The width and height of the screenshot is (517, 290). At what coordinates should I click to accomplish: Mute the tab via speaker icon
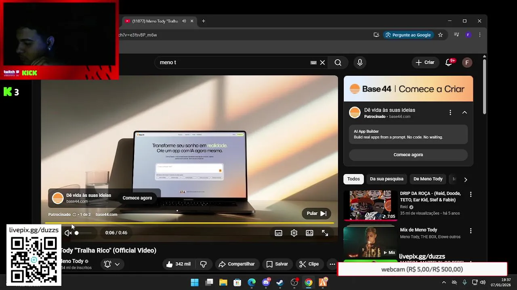184,21
